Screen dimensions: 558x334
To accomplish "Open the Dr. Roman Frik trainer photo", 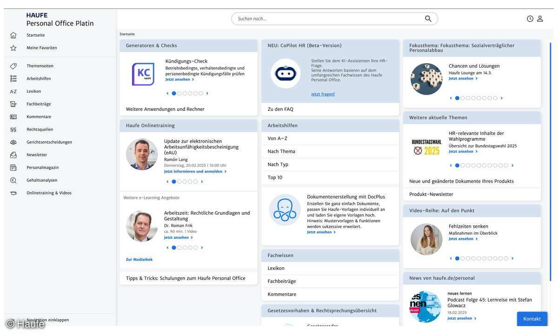I will 142,226.
